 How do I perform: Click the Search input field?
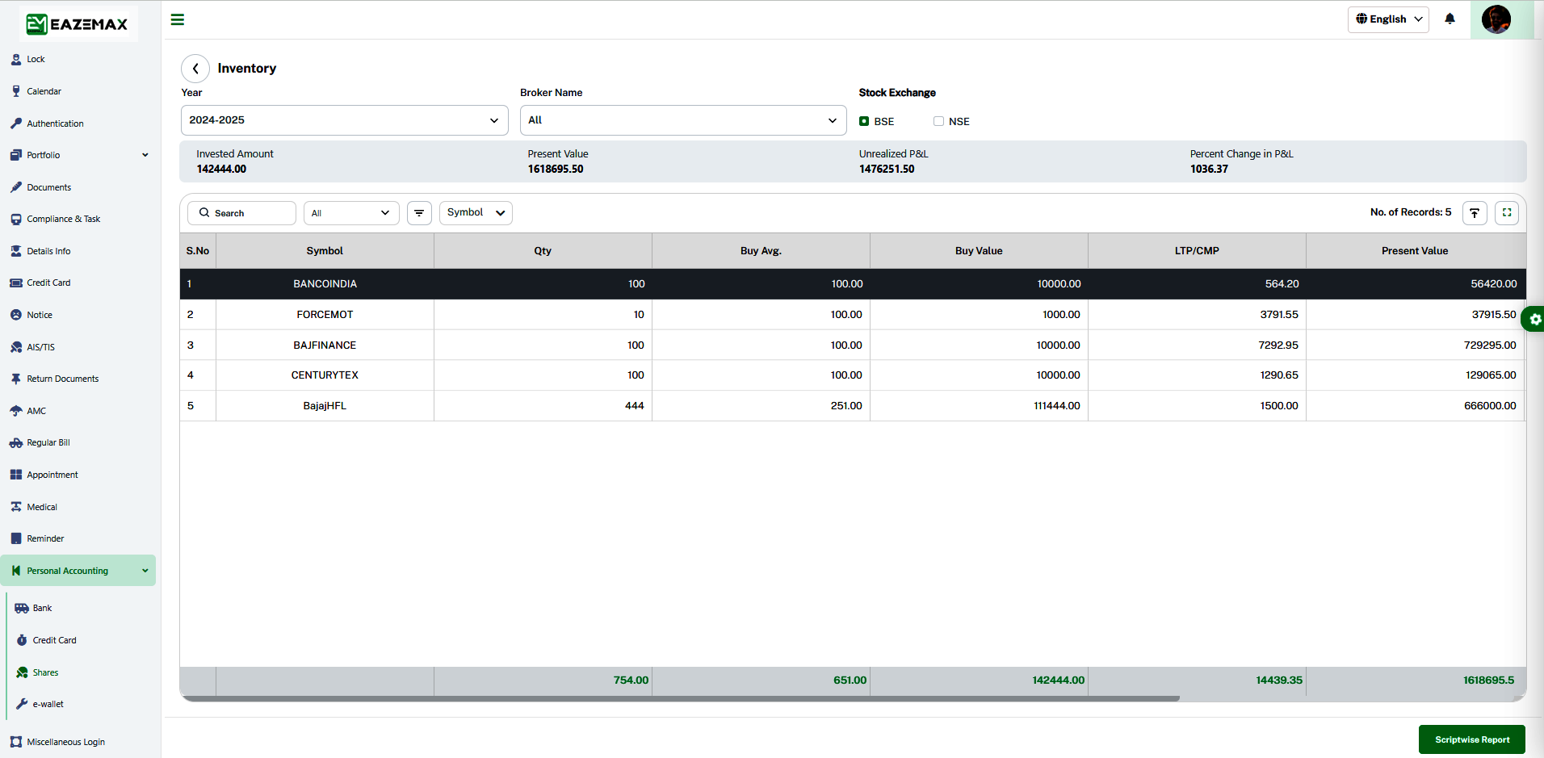point(242,213)
